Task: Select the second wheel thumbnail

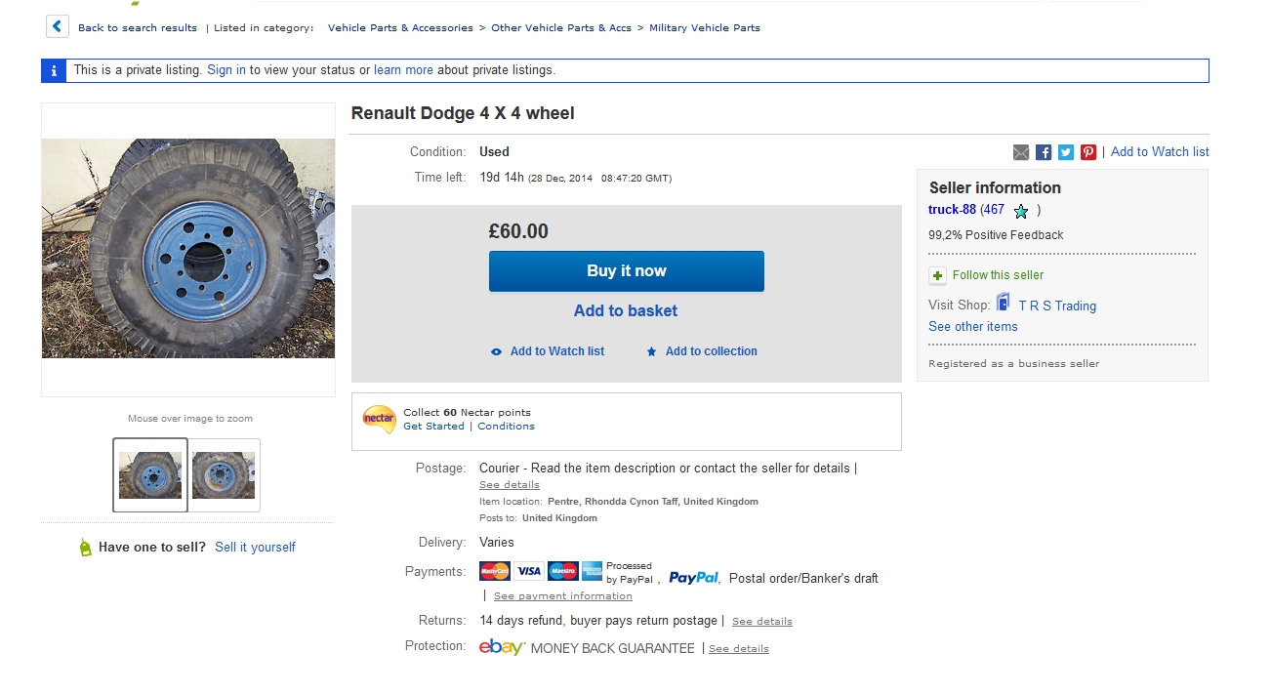Action: click(224, 475)
